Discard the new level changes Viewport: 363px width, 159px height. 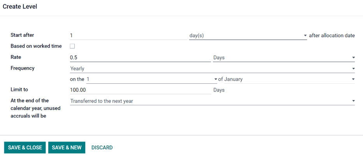tap(102, 147)
